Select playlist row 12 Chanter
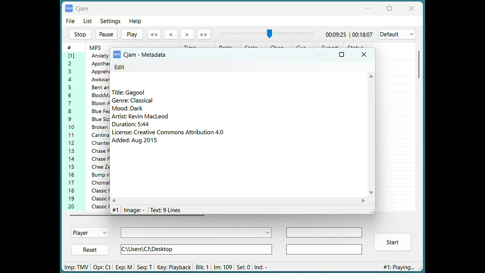 pos(87,143)
